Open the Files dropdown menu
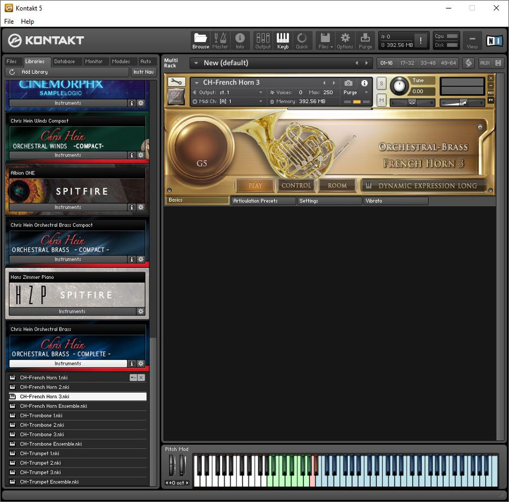Image resolution: width=509 pixels, height=502 pixels. coord(326,41)
